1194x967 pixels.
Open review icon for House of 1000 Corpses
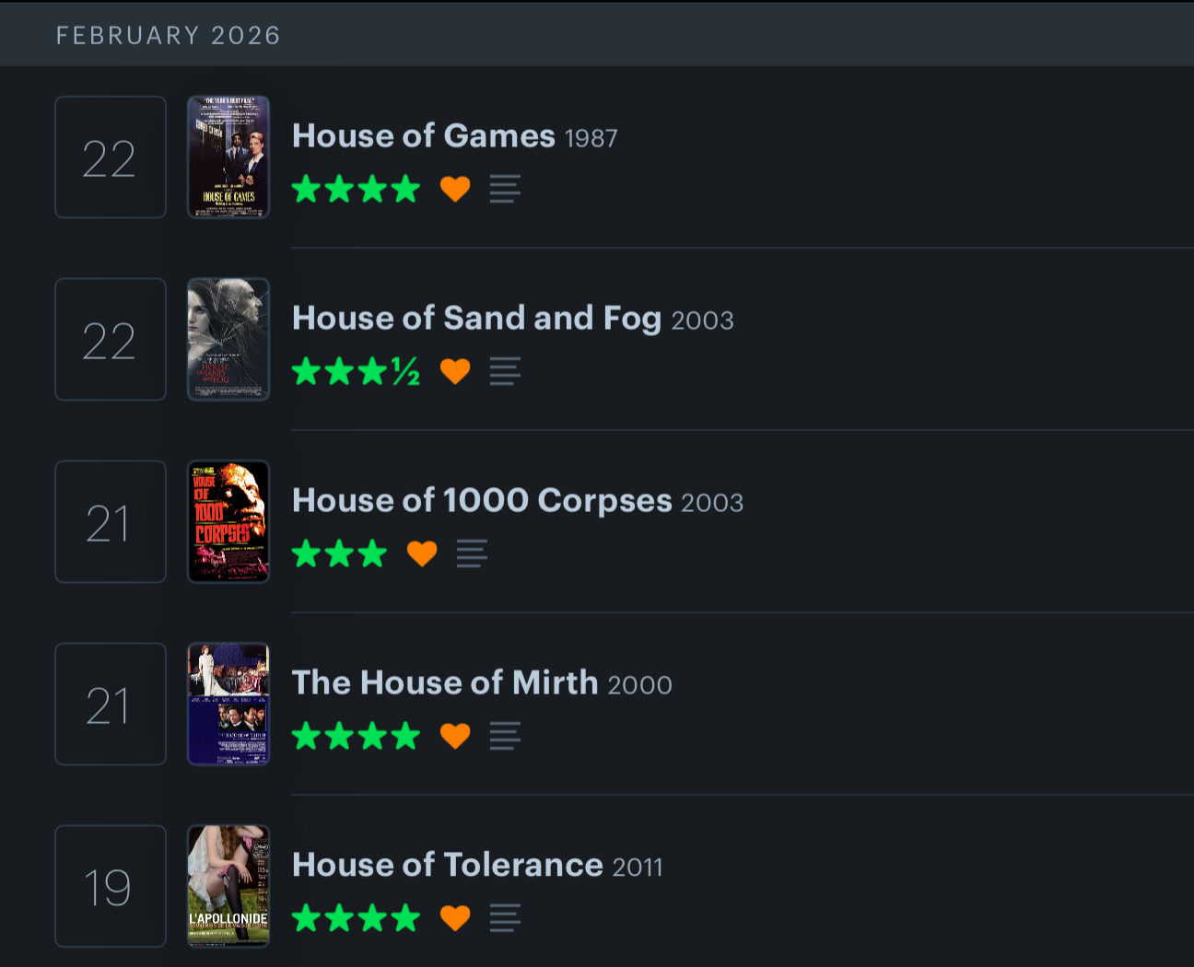pos(472,553)
